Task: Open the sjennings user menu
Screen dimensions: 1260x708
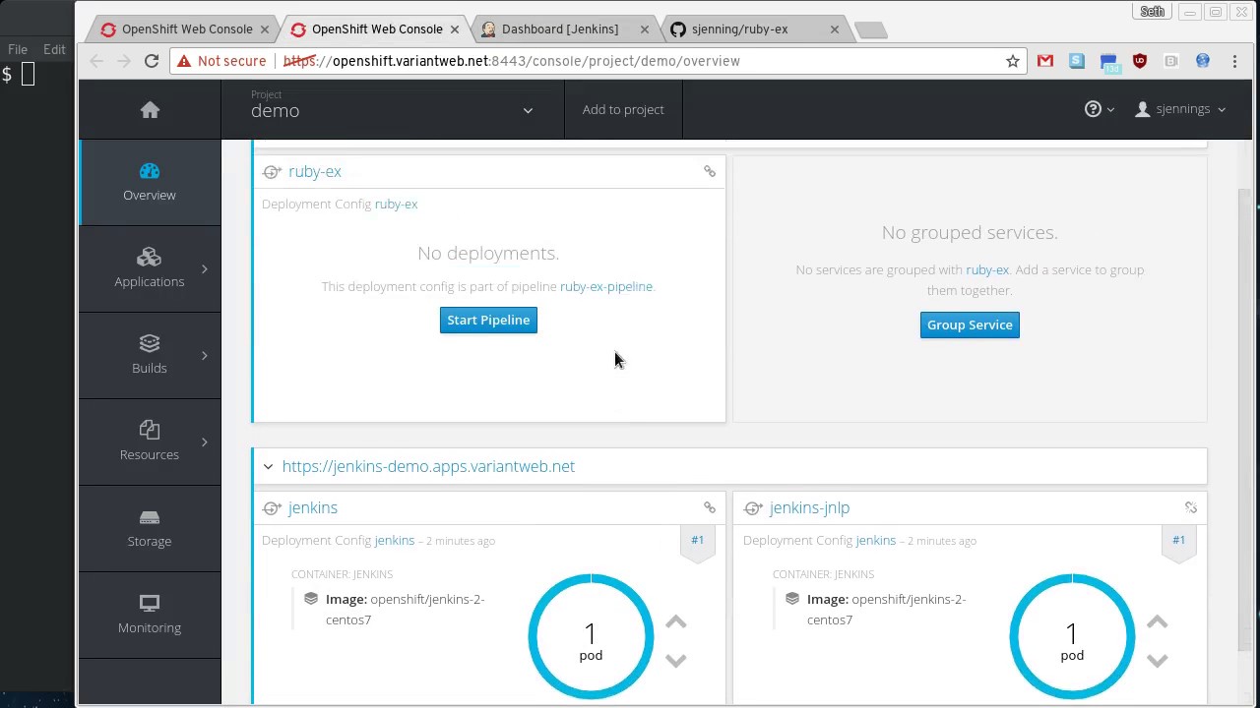Action: point(1180,109)
